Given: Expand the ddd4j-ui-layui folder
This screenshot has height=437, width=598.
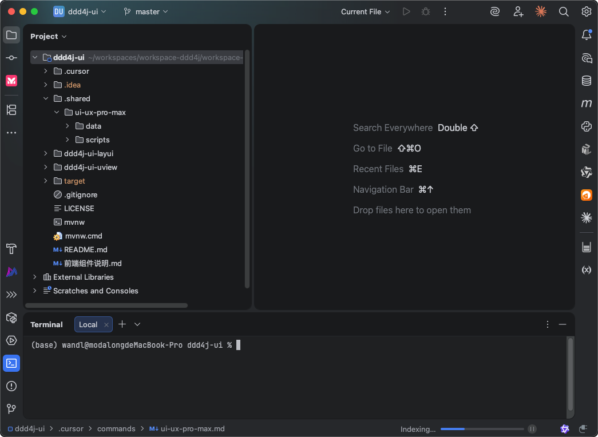Looking at the screenshot, I should 46,153.
